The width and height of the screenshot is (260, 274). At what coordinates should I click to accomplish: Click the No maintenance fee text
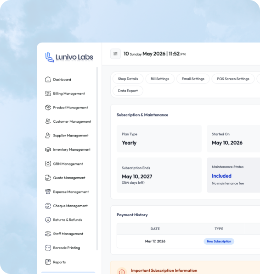(228, 183)
